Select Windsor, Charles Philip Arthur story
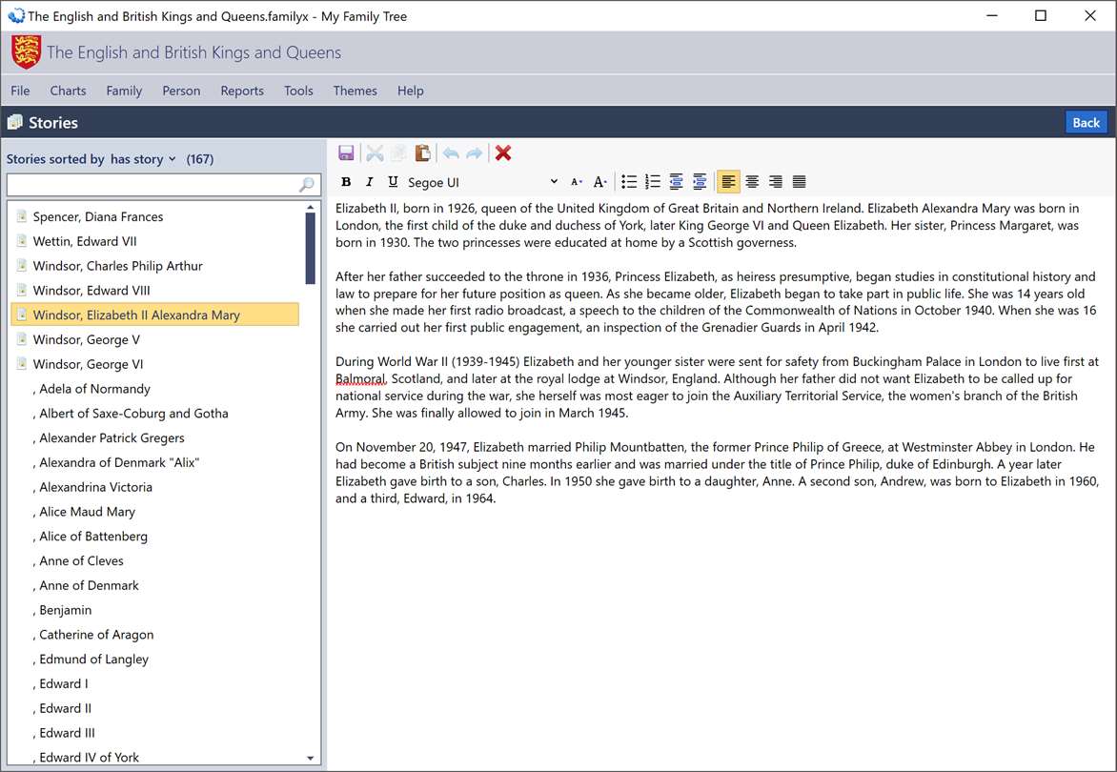The width and height of the screenshot is (1117, 772). tap(154, 266)
